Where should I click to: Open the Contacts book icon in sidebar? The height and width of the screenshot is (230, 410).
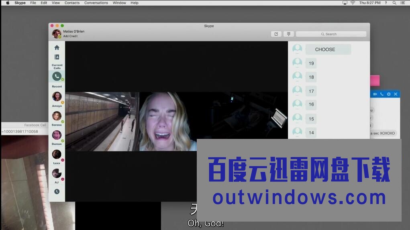pyautogui.click(x=57, y=57)
